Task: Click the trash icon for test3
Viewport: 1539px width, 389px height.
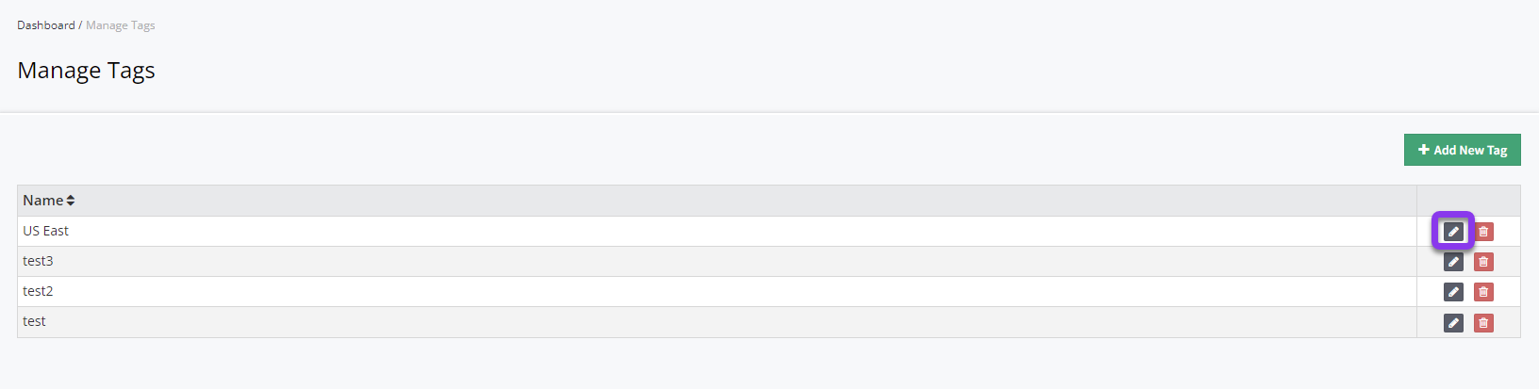Action: click(x=1483, y=262)
